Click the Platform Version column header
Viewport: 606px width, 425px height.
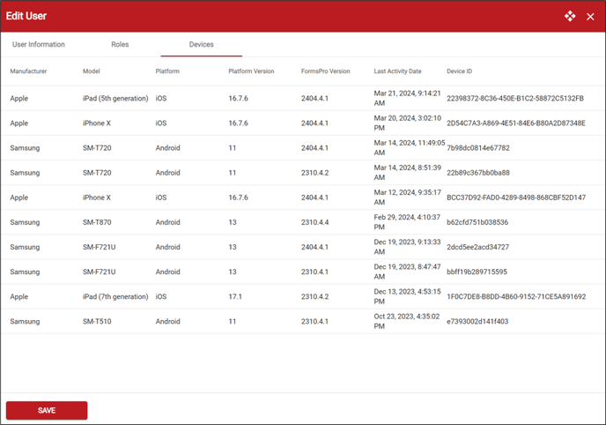(x=251, y=71)
